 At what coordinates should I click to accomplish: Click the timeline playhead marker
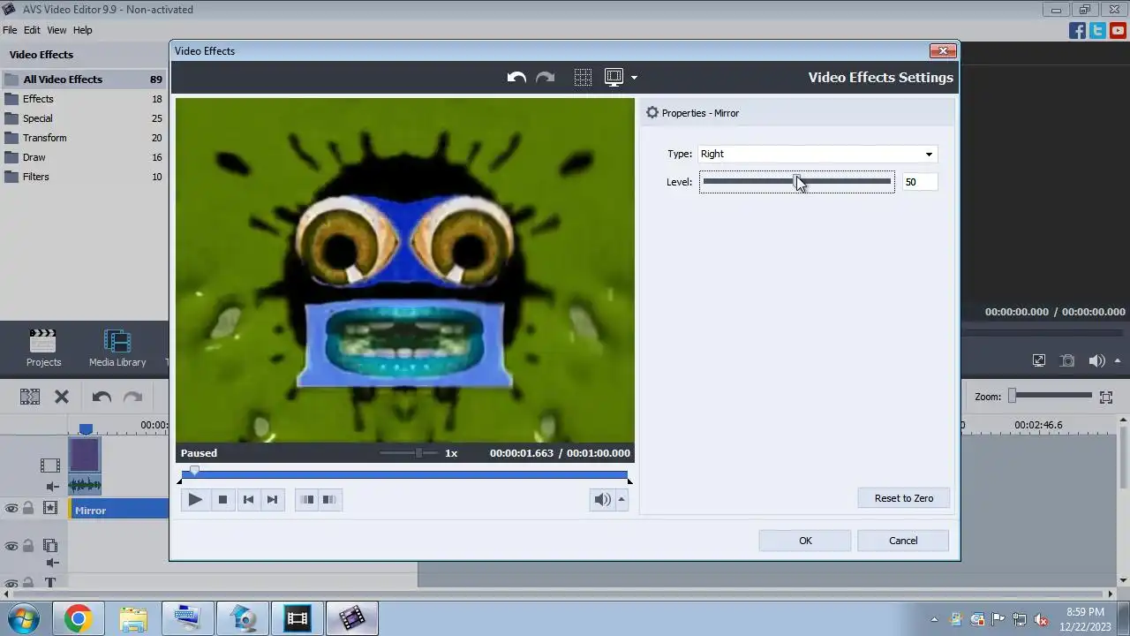point(86,429)
